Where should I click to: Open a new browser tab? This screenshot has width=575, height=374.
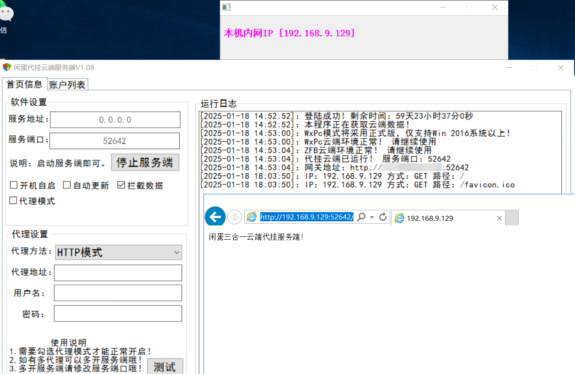(512, 218)
